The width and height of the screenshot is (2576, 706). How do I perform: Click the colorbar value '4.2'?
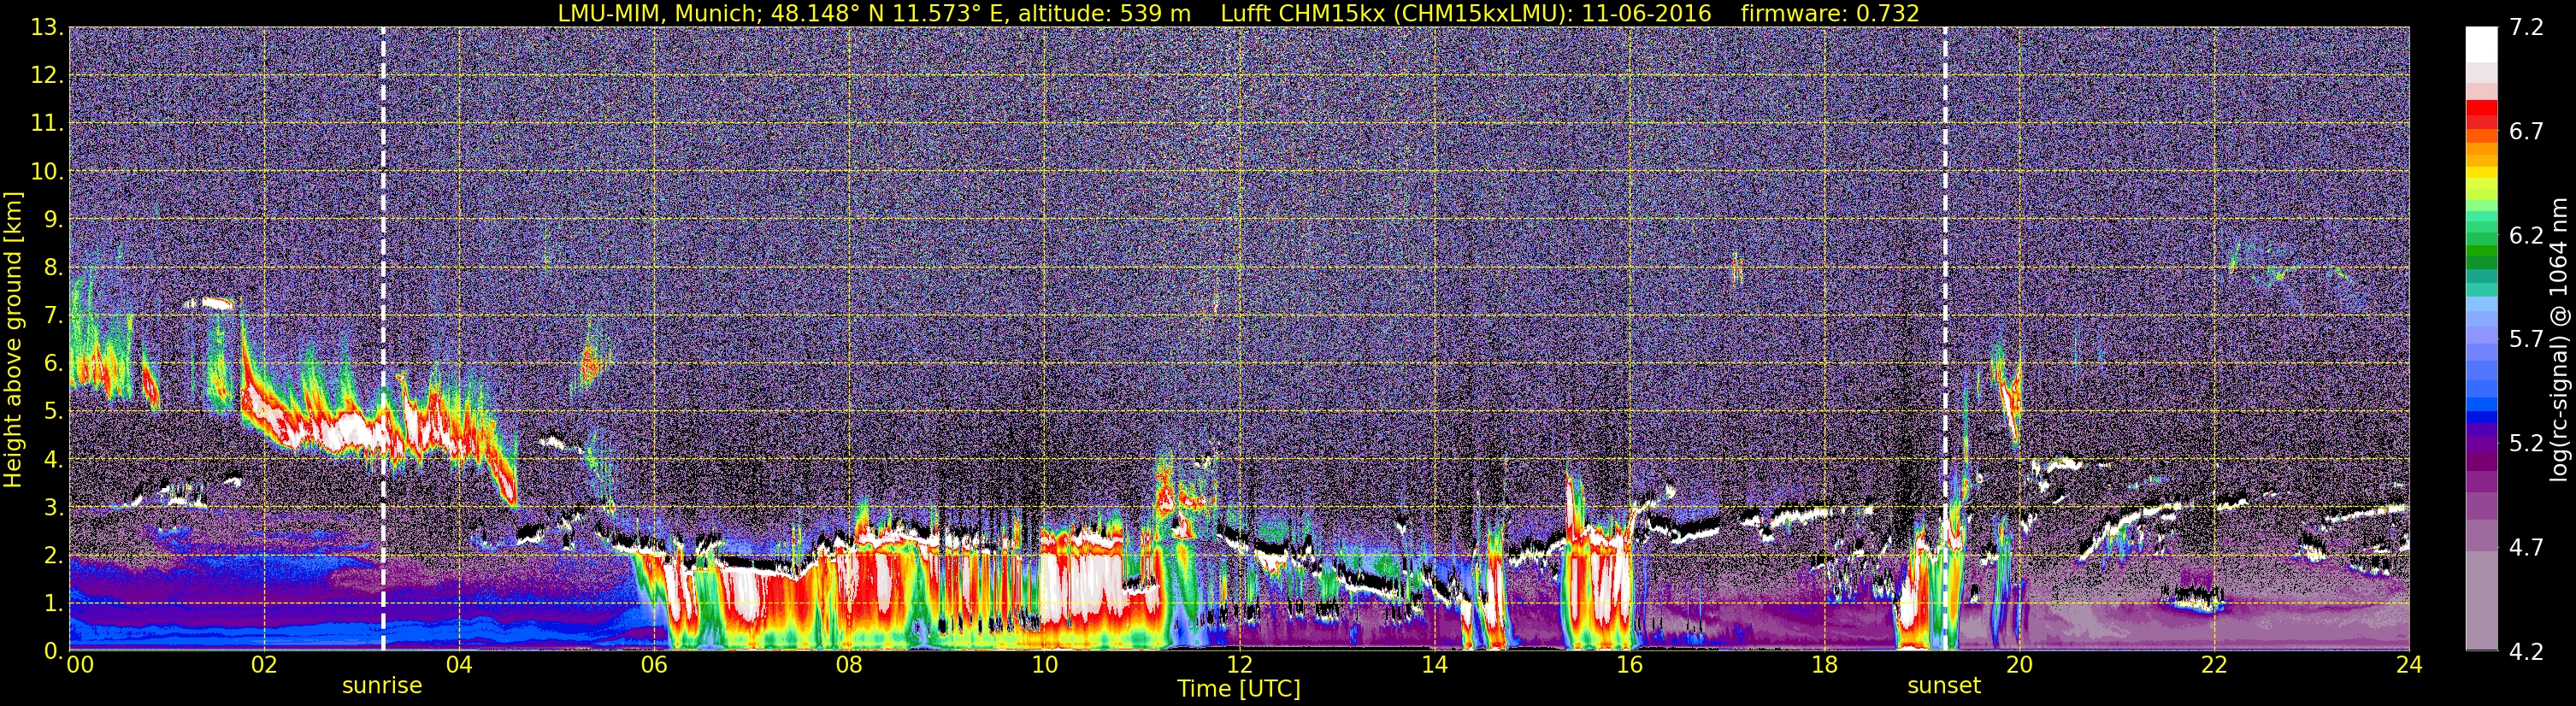2526,651
